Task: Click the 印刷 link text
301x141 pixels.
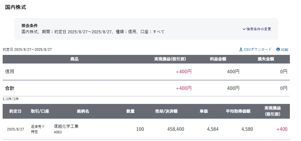Action: (x=285, y=50)
